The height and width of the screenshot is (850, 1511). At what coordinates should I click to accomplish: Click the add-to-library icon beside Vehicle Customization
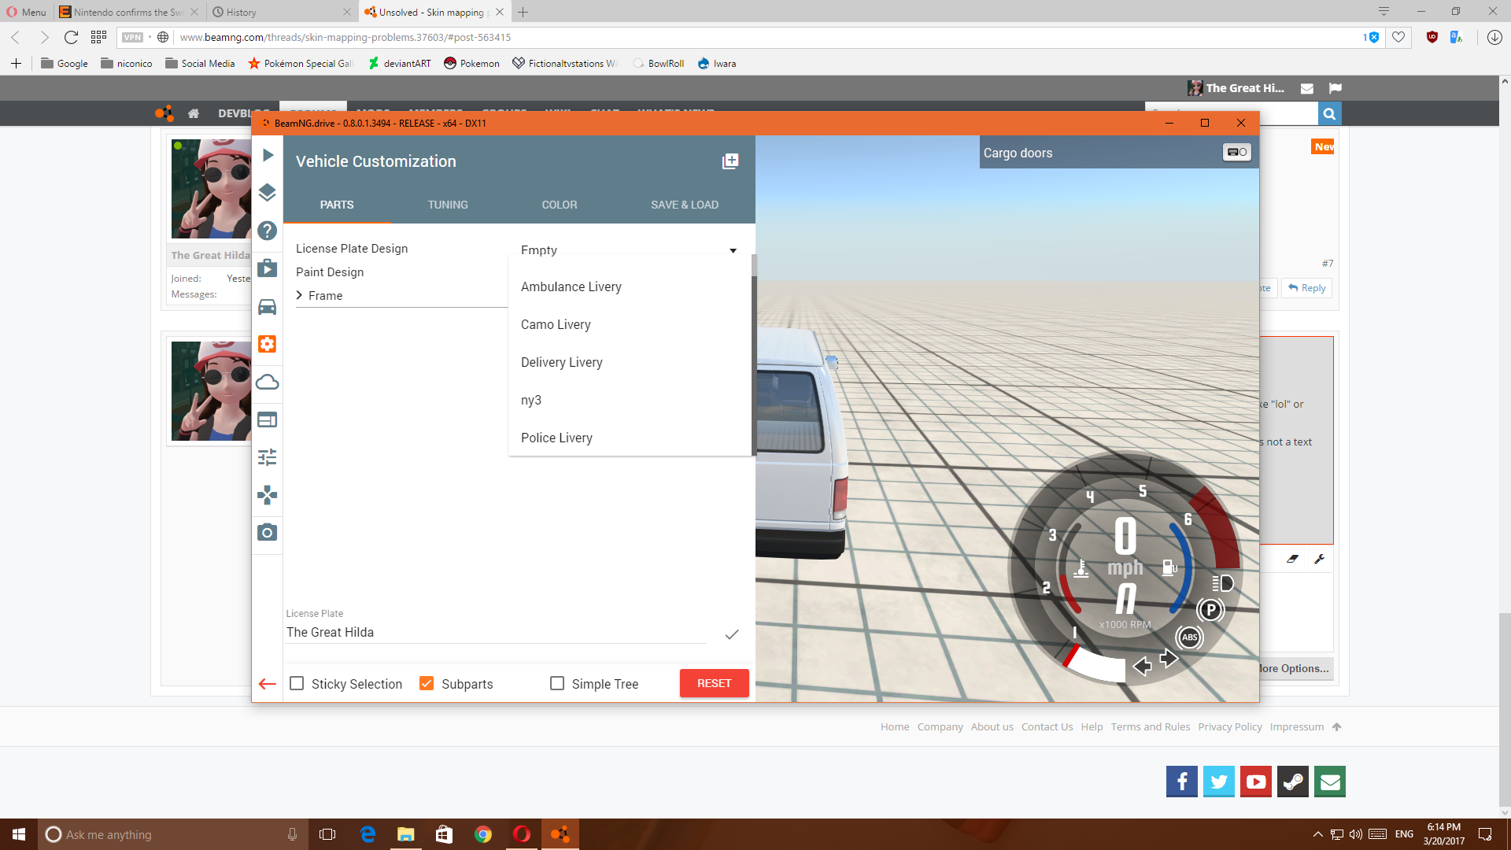tap(730, 161)
